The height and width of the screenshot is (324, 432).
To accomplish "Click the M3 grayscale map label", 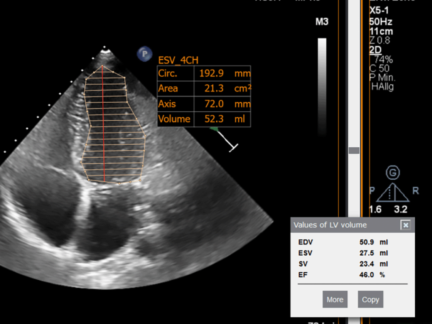I will (322, 22).
